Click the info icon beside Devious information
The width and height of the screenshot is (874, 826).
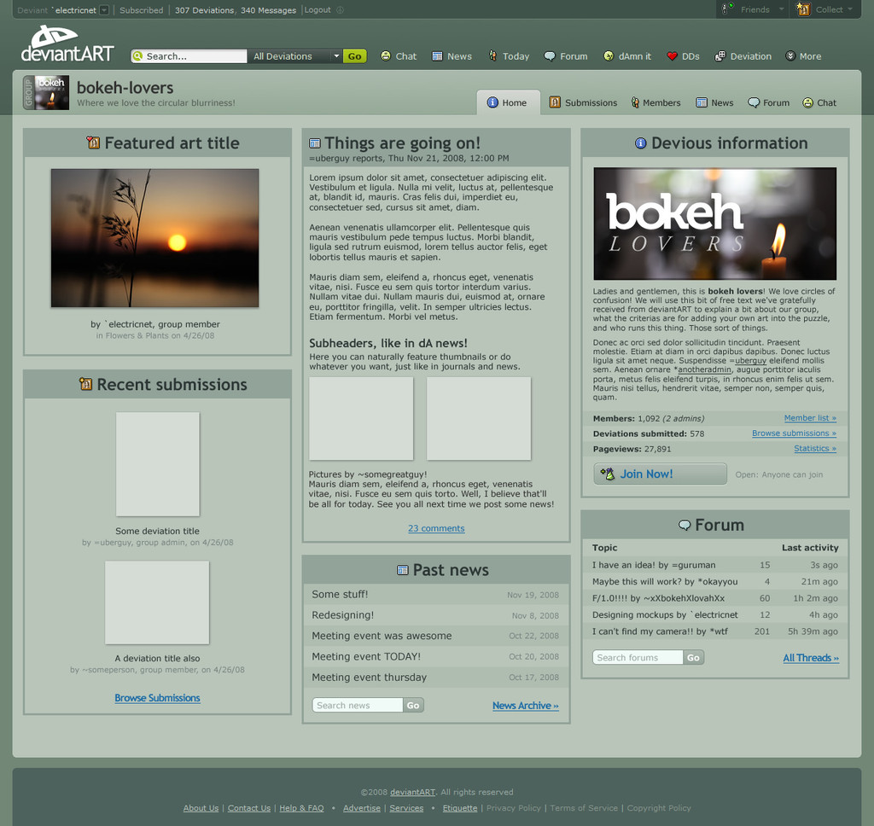(641, 143)
